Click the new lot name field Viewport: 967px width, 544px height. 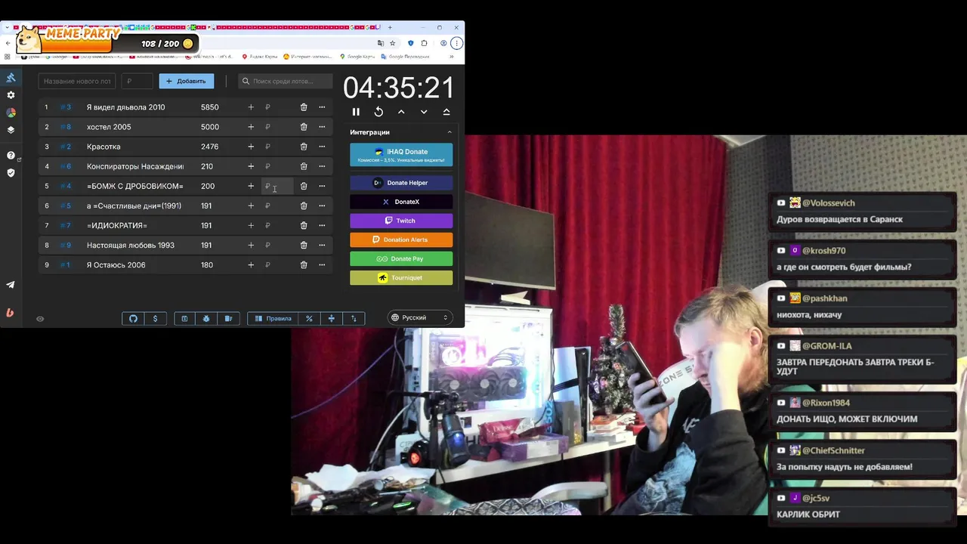click(x=77, y=81)
